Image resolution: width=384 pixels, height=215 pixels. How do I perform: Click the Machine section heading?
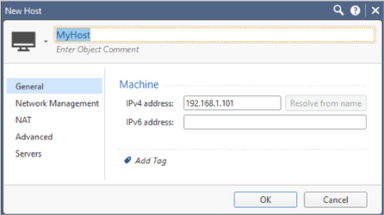(x=139, y=84)
